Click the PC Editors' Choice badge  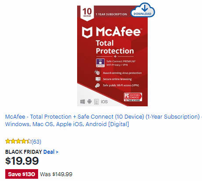133,97
